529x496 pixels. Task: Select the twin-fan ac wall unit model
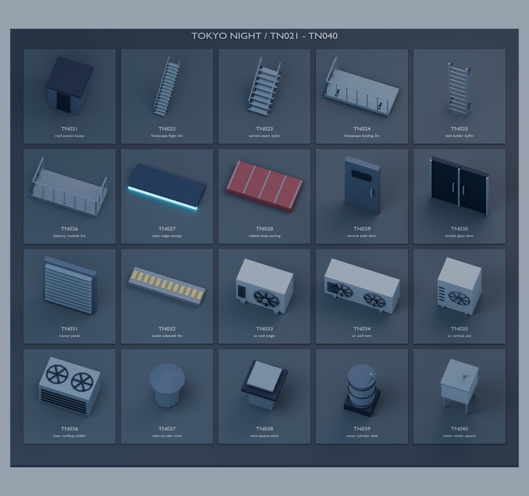click(x=362, y=286)
